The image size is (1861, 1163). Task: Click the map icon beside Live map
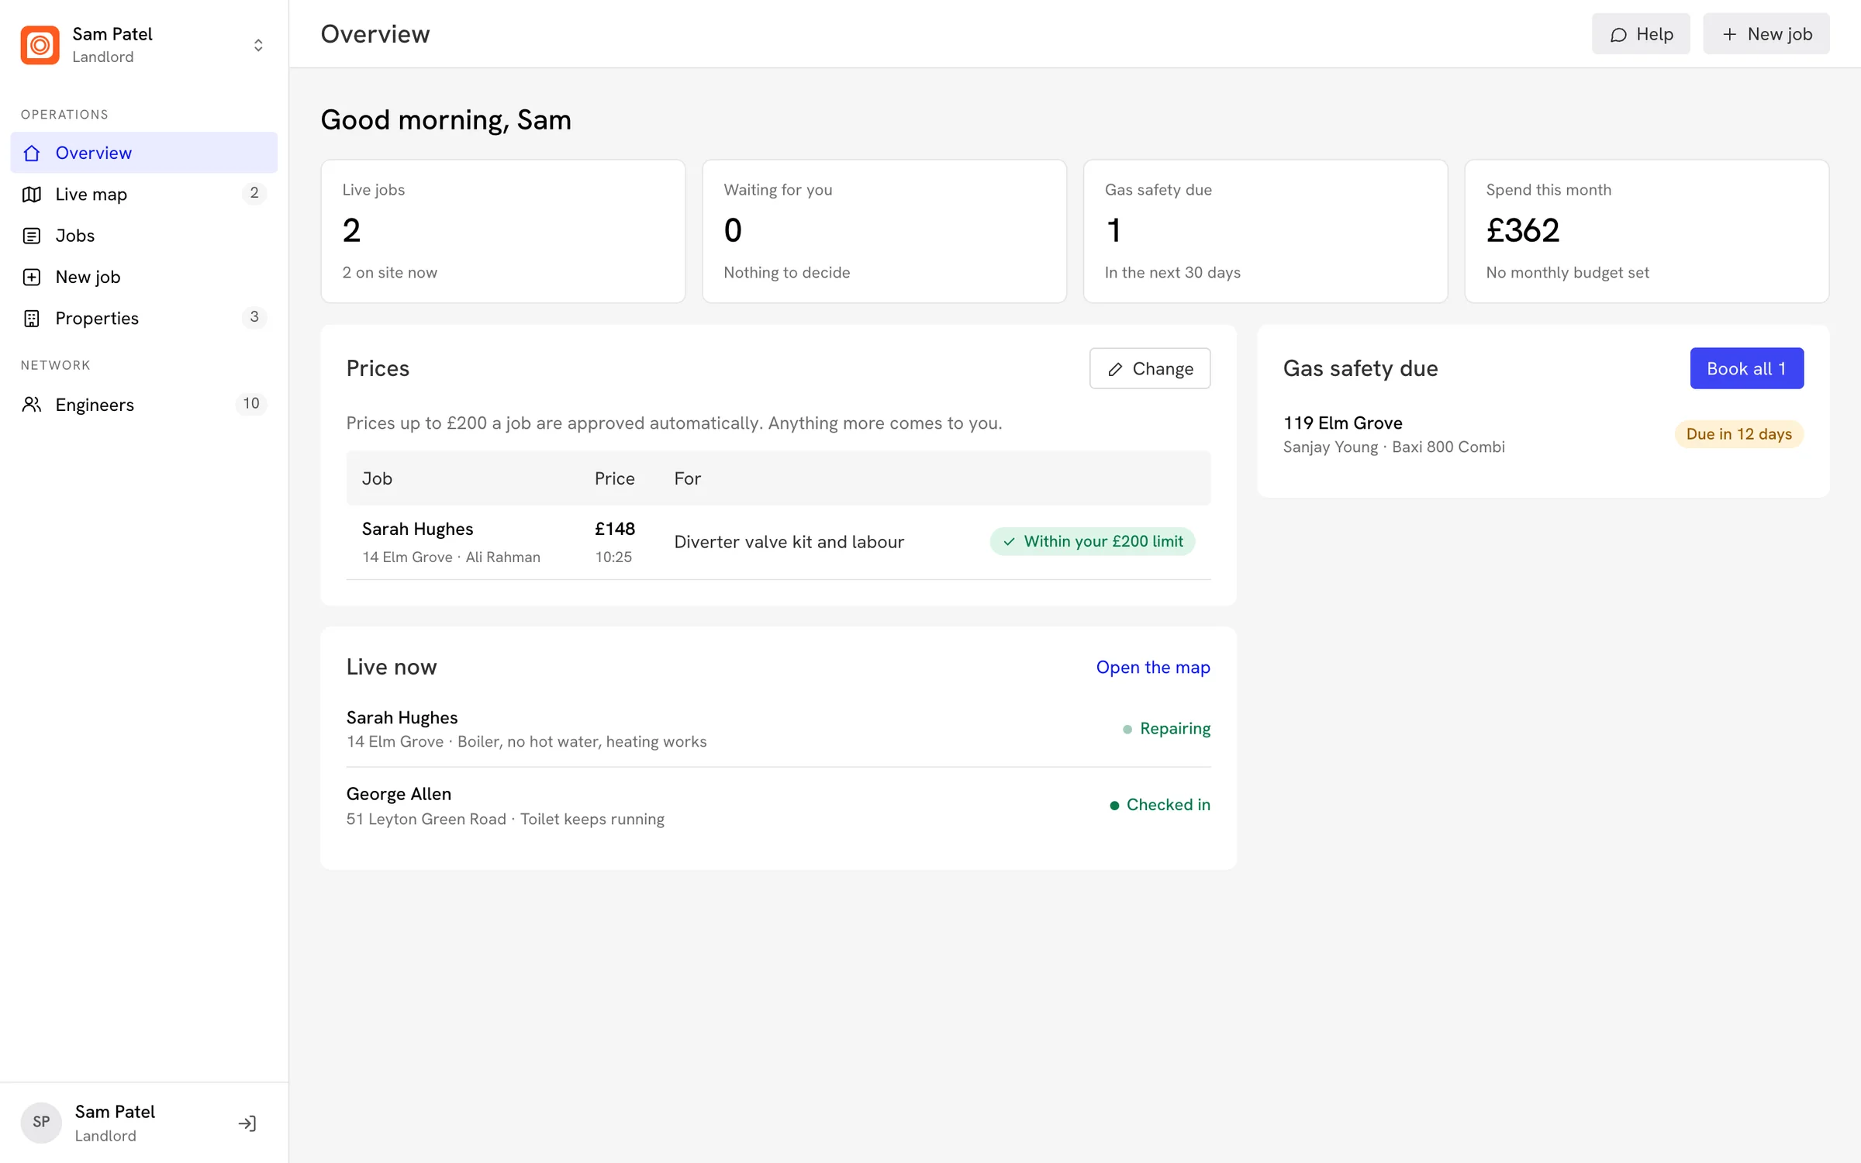[32, 194]
